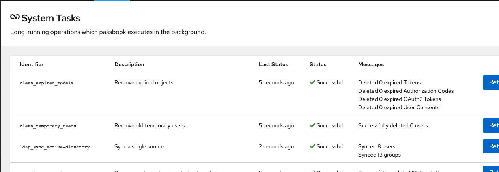The width and height of the screenshot is (499, 172).
Task: Click the Status column header
Action: pyautogui.click(x=318, y=64)
